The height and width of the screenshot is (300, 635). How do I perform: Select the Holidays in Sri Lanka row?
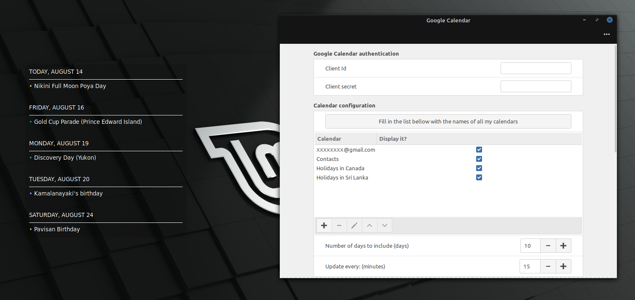448,177
